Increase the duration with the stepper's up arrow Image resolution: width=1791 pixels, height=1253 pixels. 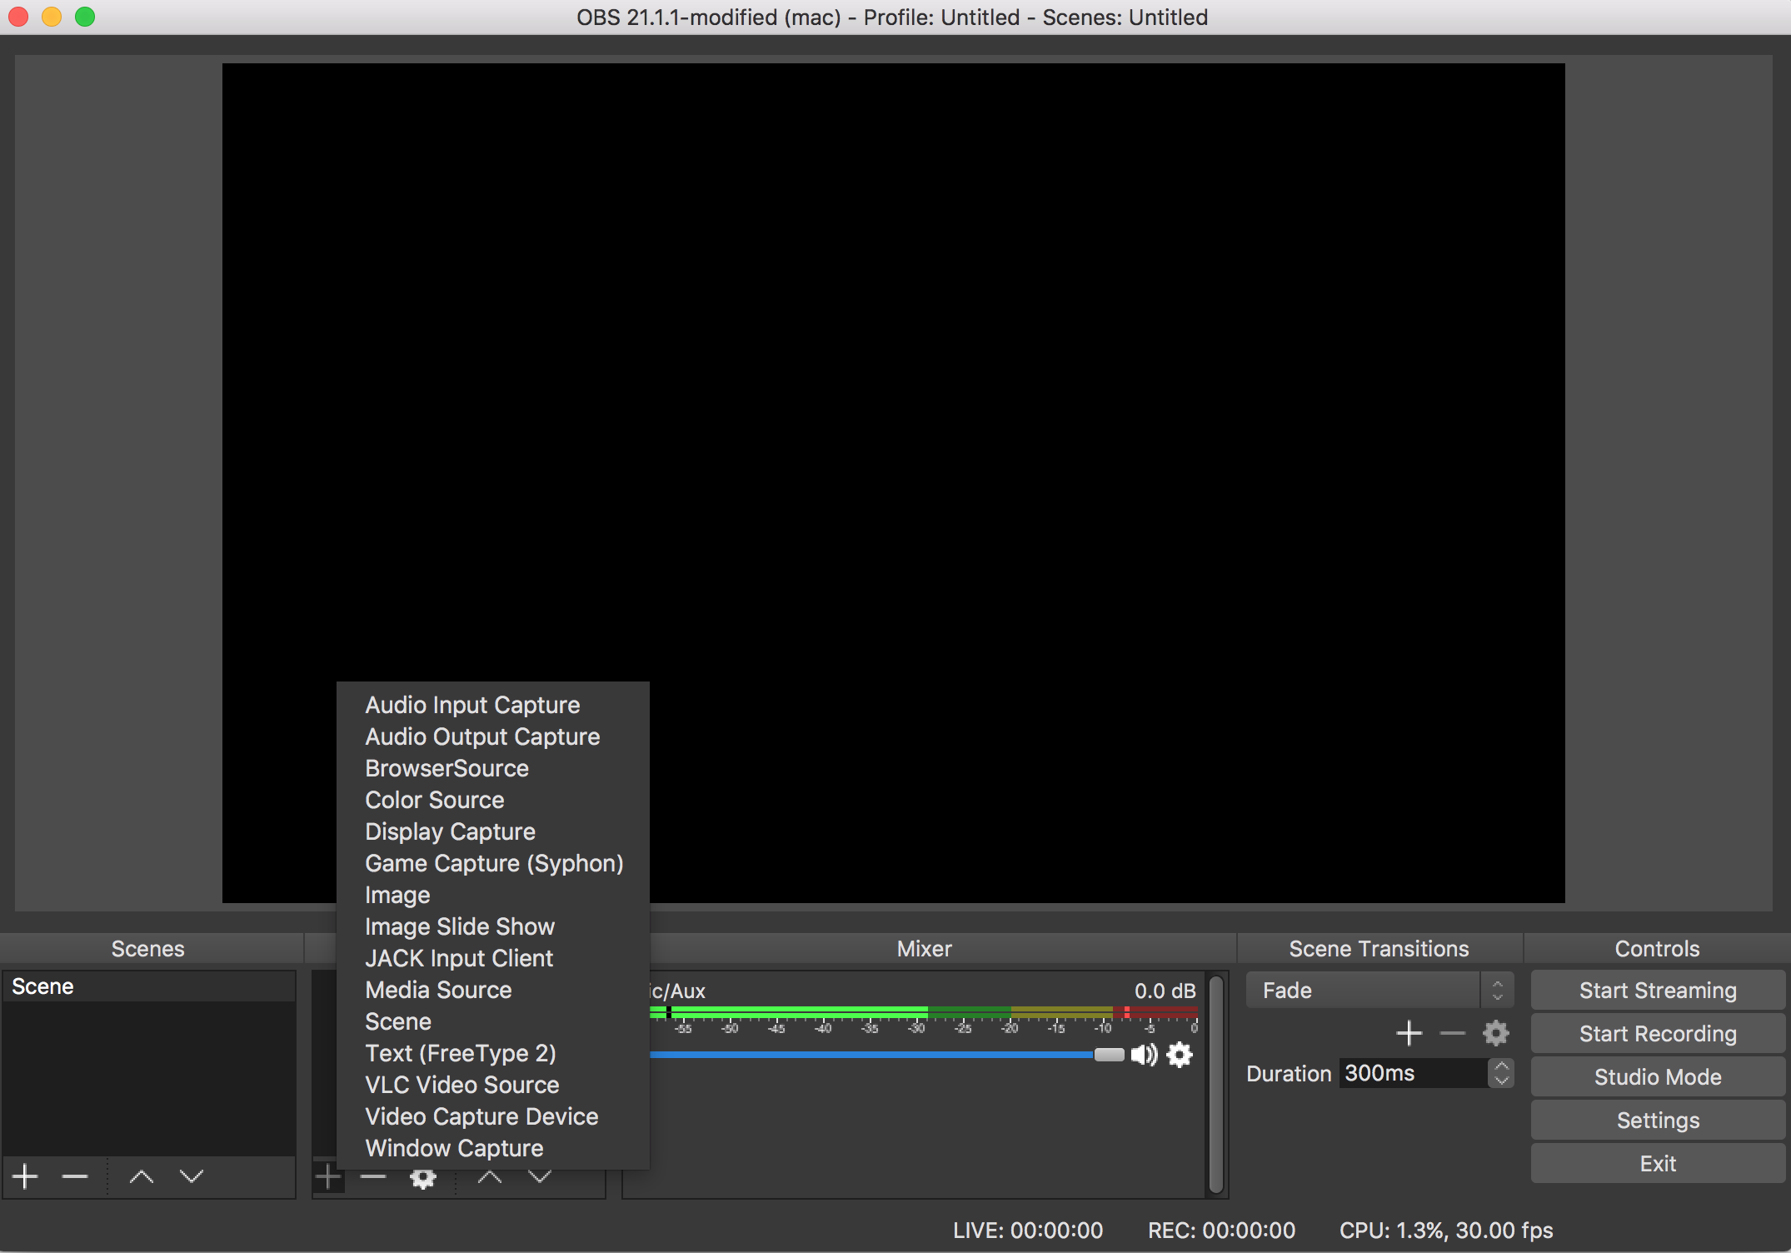tap(1501, 1066)
